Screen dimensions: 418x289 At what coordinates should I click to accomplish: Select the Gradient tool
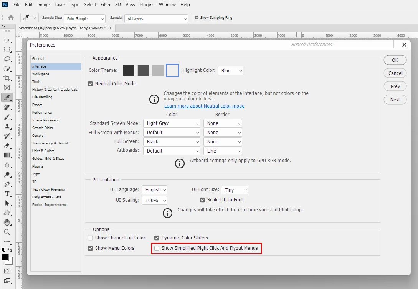pos(7,155)
